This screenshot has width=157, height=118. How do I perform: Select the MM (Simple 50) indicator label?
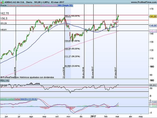(65, 5)
